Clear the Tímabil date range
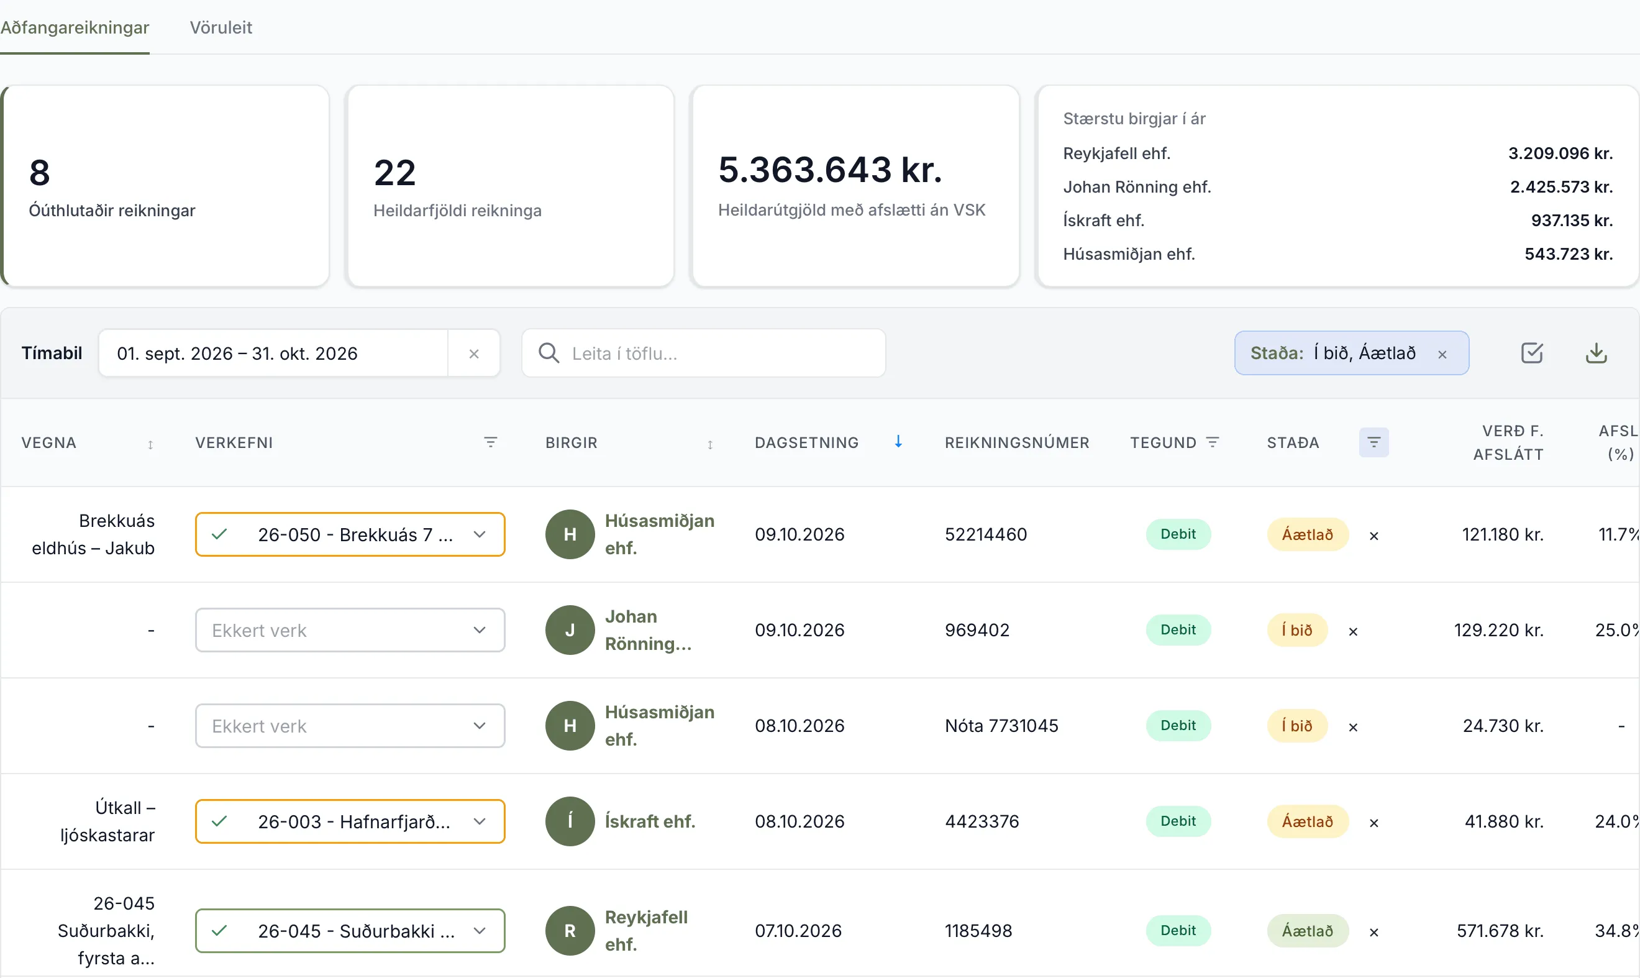The width and height of the screenshot is (1640, 978). (x=474, y=354)
